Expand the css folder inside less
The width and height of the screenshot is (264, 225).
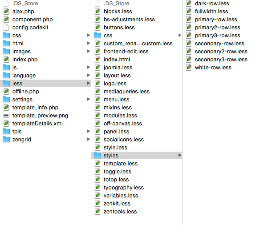pos(180,35)
